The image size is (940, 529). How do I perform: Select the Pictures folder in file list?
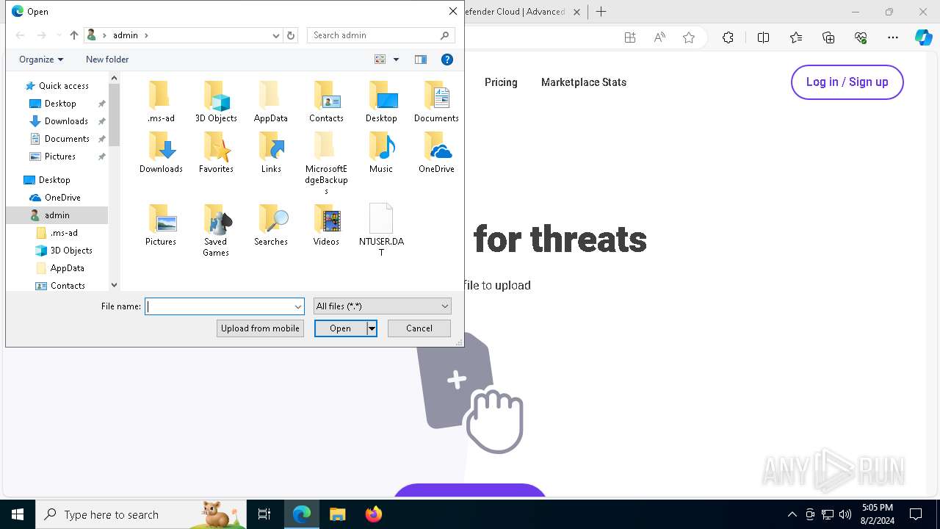(x=161, y=225)
